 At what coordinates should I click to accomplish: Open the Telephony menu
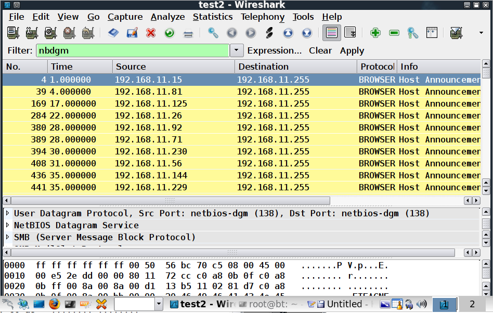pyautogui.click(x=263, y=17)
